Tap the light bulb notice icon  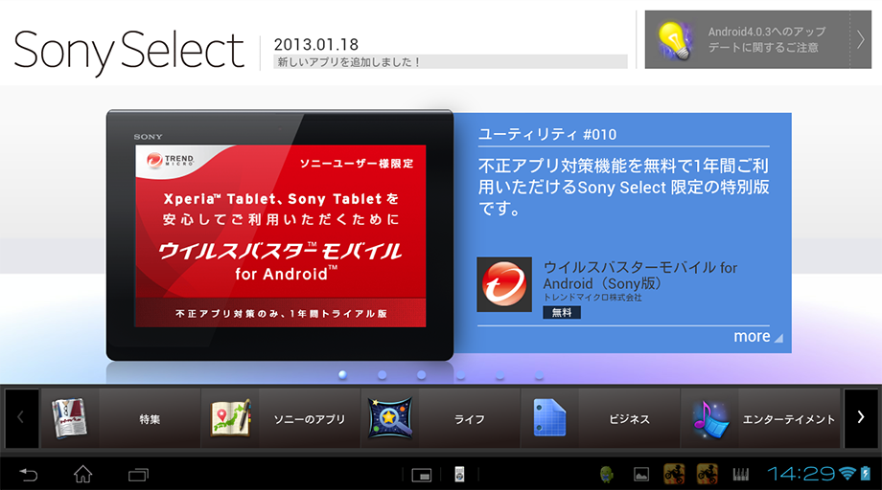click(675, 40)
